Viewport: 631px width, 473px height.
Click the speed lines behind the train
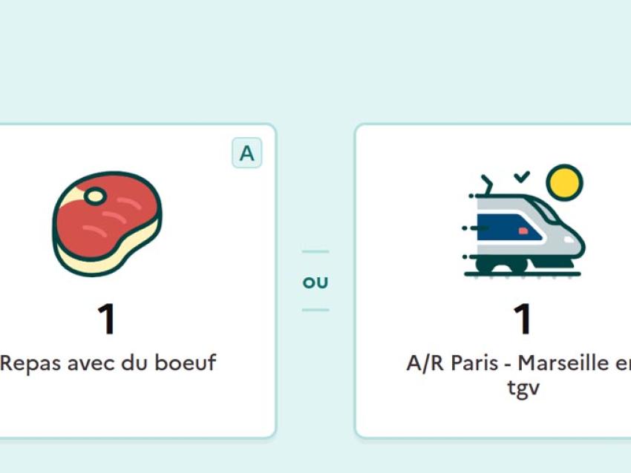pyautogui.click(x=468, y=227)
